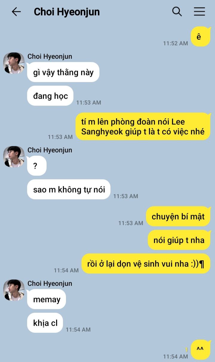This screenshot has height=362, width=215.
Task: Select the "đang học" message bubble
Action: (x=50, y=96)
